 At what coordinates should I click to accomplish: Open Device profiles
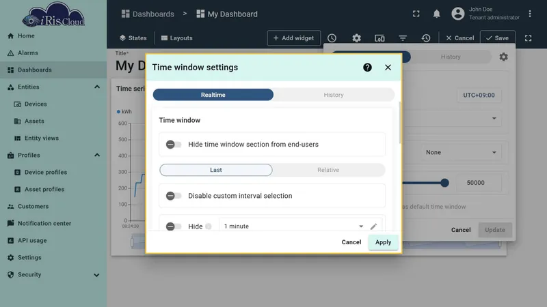(53, 173)
